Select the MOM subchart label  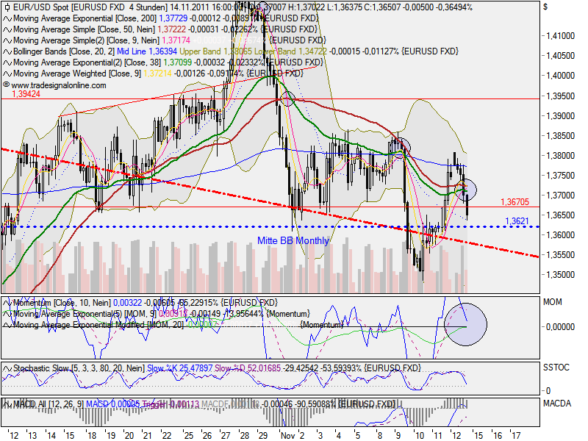pos(552,301)
